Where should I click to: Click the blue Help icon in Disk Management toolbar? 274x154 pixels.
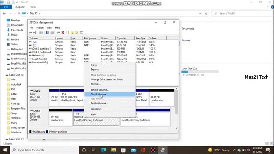point(47,33)
